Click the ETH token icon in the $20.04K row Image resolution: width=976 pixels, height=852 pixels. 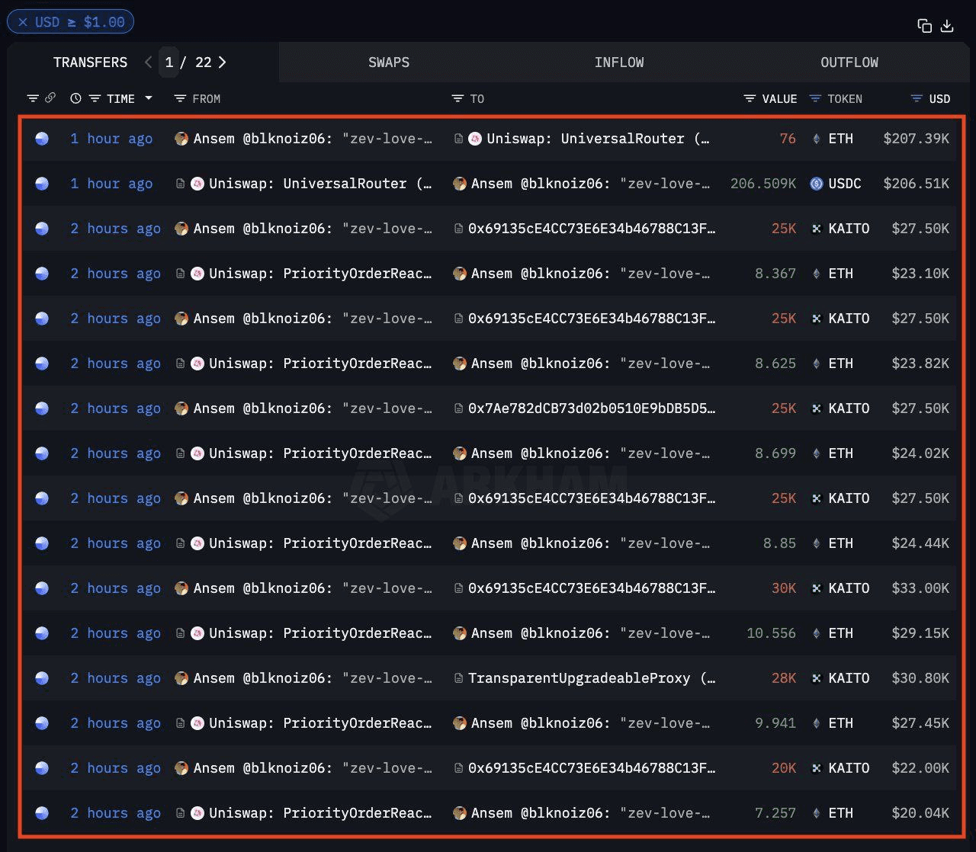(817, 813)
